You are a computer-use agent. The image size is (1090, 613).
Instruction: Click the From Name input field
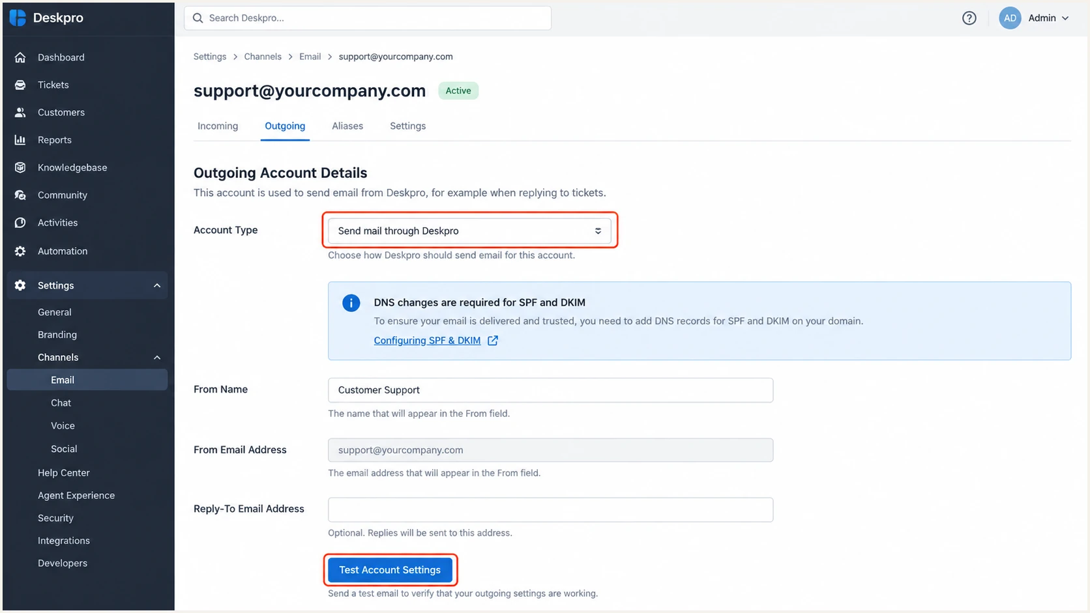(550, 390)
